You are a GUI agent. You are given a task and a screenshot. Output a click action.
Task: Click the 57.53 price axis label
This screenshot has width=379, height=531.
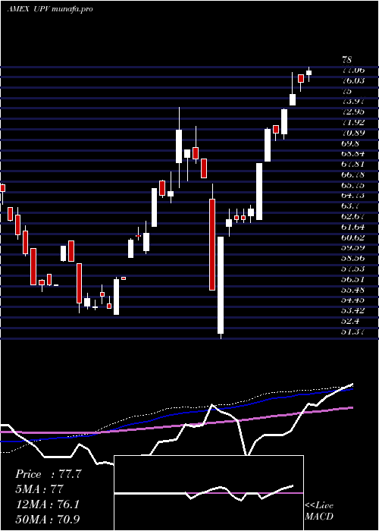coord(353,269)
